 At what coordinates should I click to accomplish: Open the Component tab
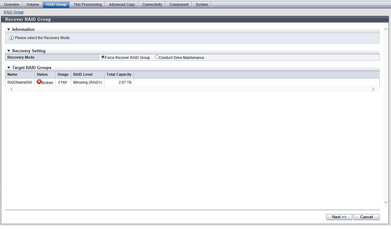point(179,5)
